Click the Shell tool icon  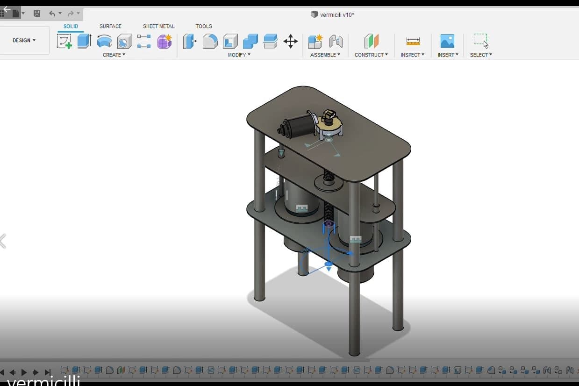[230, 41]
